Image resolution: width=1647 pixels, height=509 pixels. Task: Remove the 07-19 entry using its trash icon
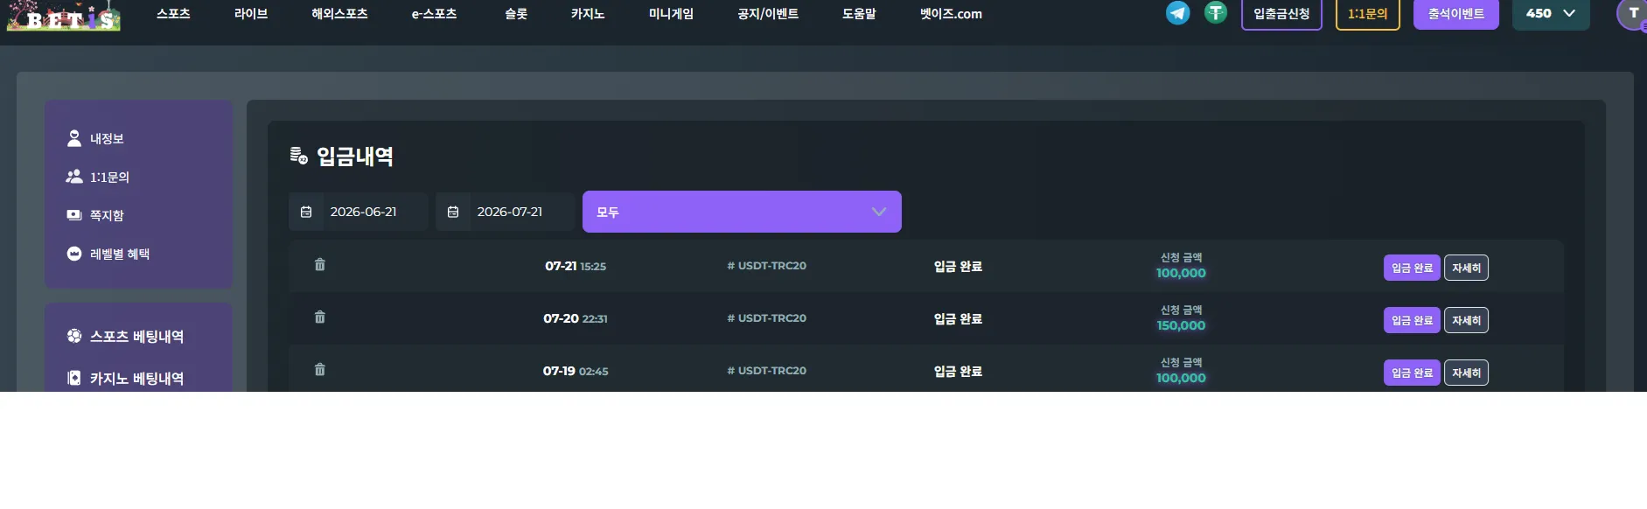click(x=320, y=370)
